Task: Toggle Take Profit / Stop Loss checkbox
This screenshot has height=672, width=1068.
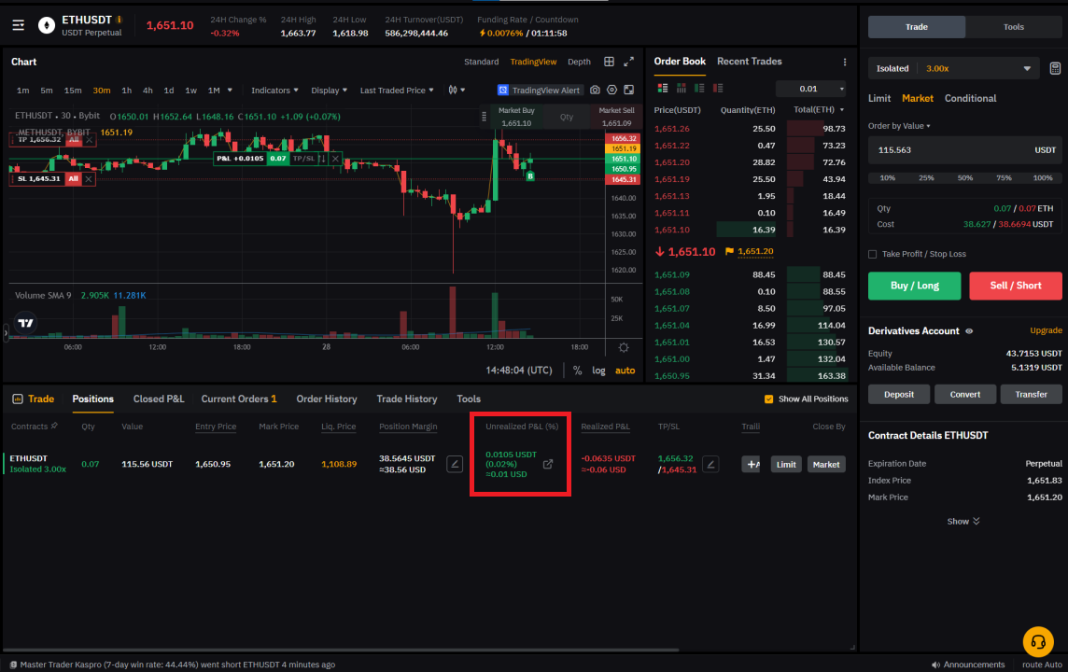Action: coord(873,254)
